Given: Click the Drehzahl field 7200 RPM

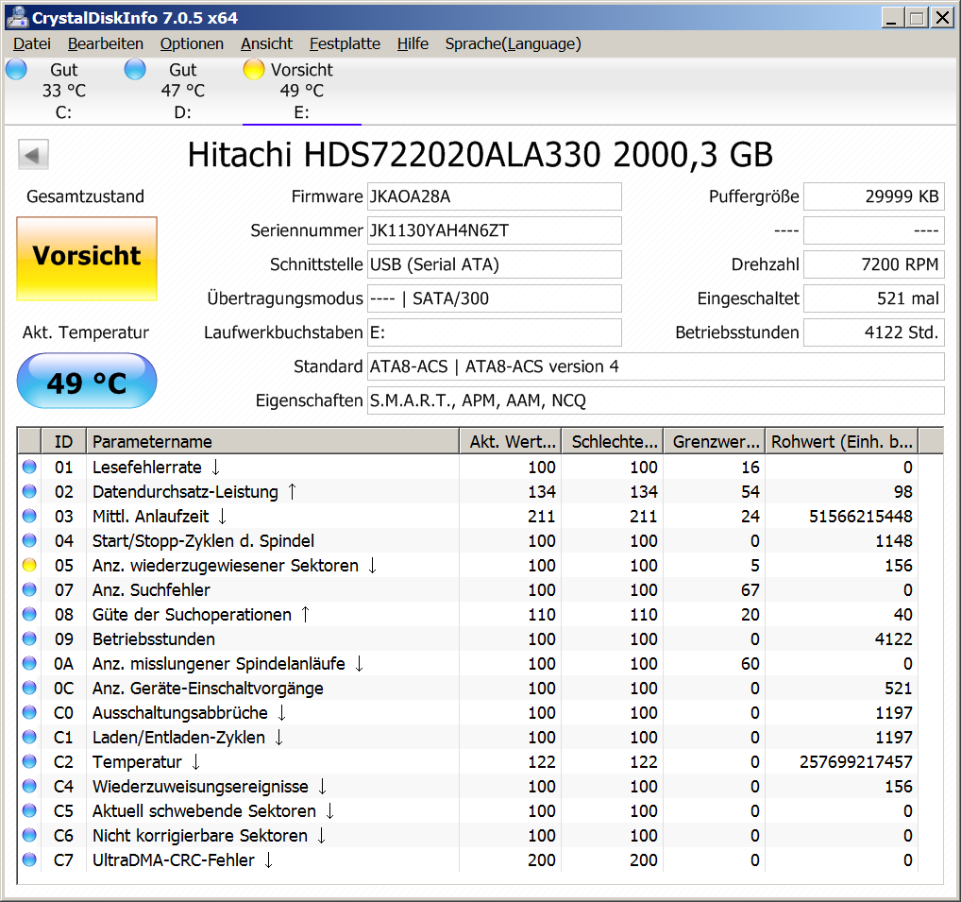Looking at the screenshot, I should pyautogui.click(x=874, y=264).
